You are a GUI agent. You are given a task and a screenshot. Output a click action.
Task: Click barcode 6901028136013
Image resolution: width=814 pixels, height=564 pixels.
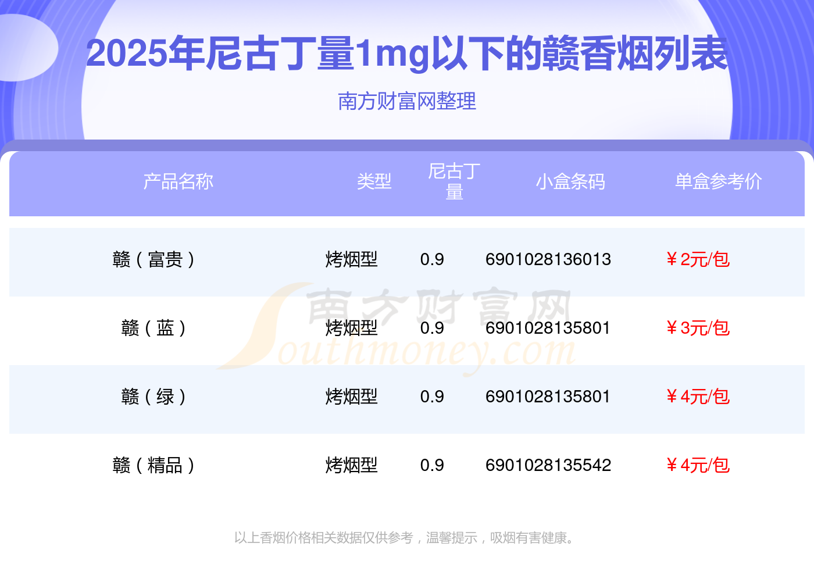point(548,259)
